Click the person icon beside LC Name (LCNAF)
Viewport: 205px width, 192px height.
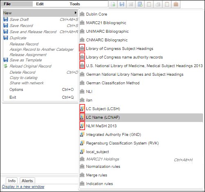[82, 117]
